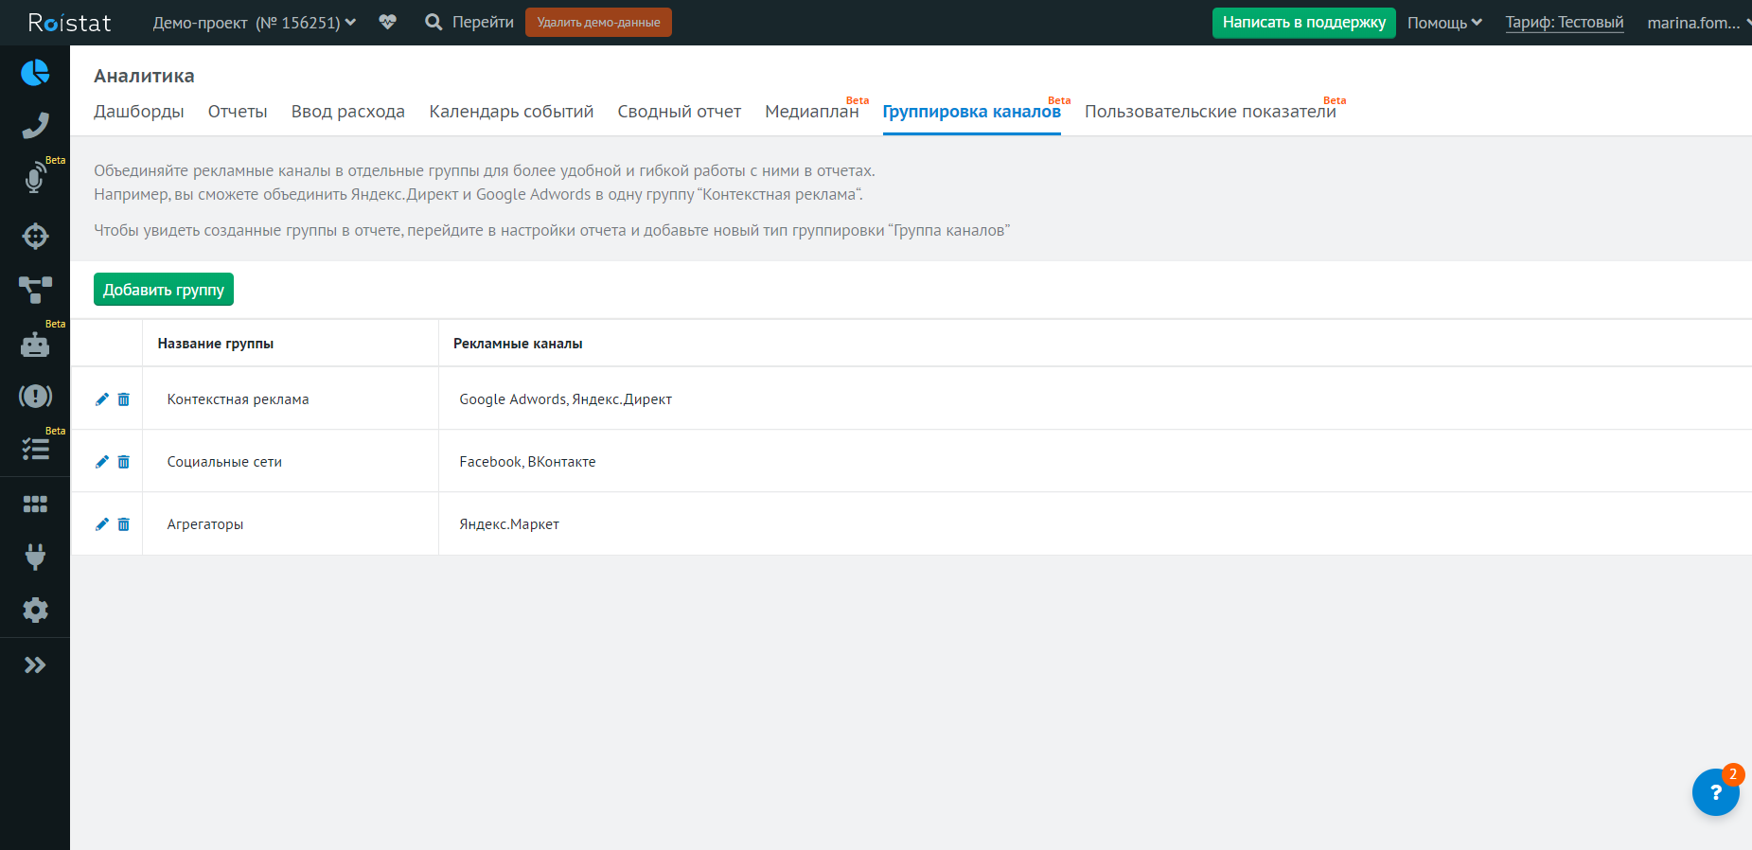
Task: Click the microphone speech analytics icon
Action: pyautogui.click(x=35, y=178)
